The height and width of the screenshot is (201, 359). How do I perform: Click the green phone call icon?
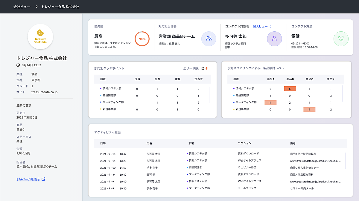point(341,39)
